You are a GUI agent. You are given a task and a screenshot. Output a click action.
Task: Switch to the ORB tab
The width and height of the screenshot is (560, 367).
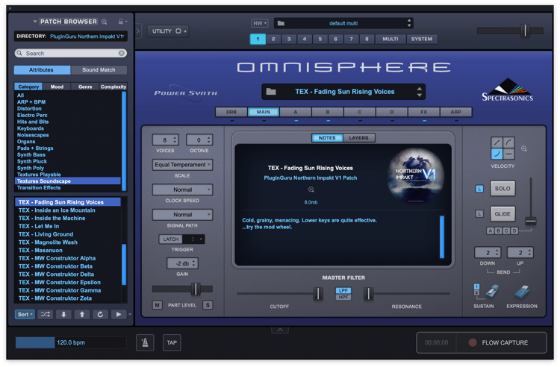coord(231,112)
